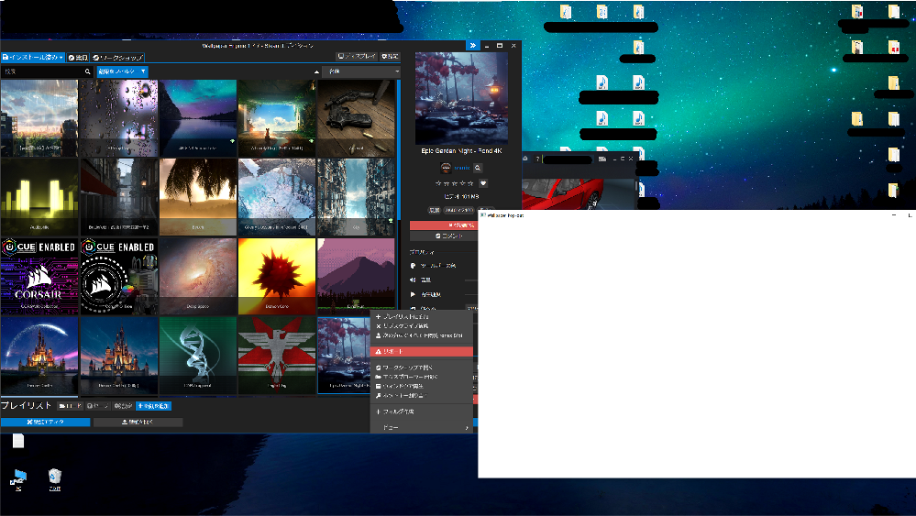Click the author search magnifier icon
Screen dimensions: 916x516
(x=478, y=168)
